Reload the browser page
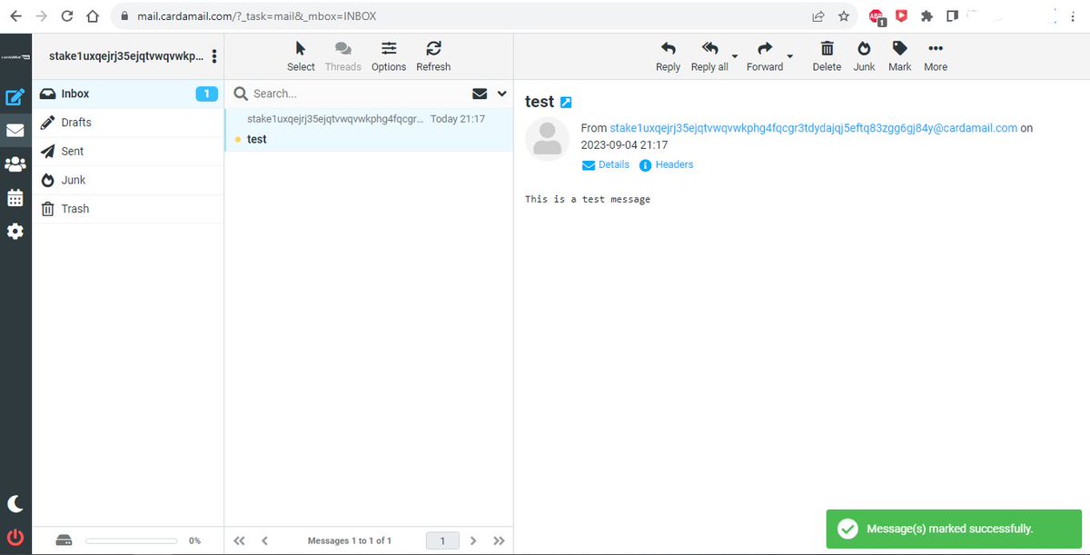The width and height of the screenshot is (1090, 555). coord(67,15)
